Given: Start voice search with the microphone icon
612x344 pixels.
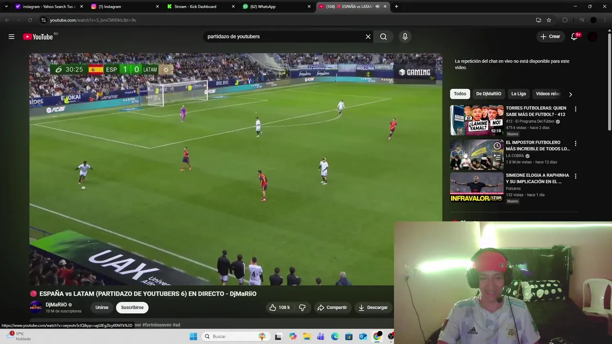Looking at the screenshot, I should point(405,36).
